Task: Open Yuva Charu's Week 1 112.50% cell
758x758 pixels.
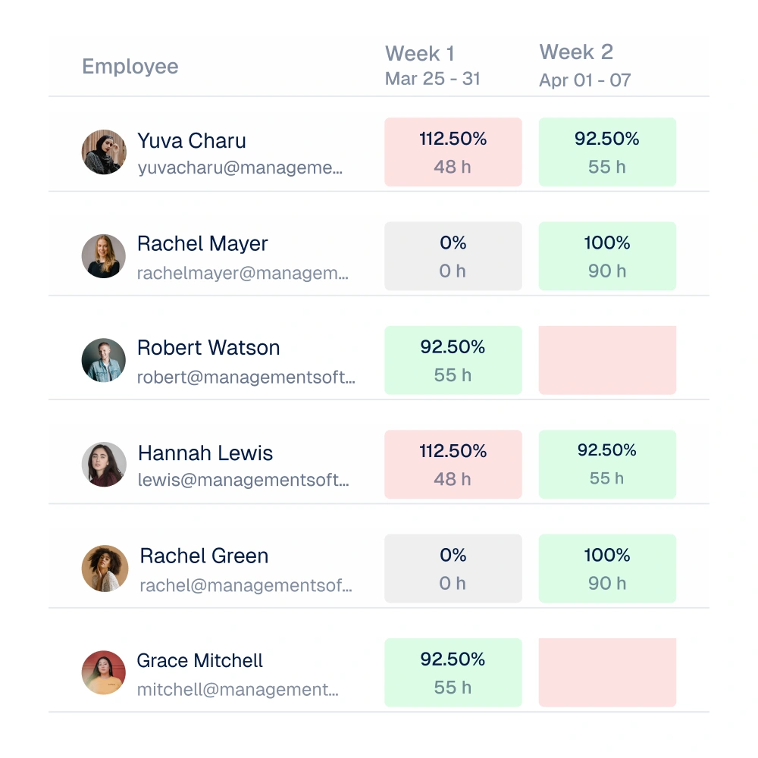Action: click(x=453, y=152)
